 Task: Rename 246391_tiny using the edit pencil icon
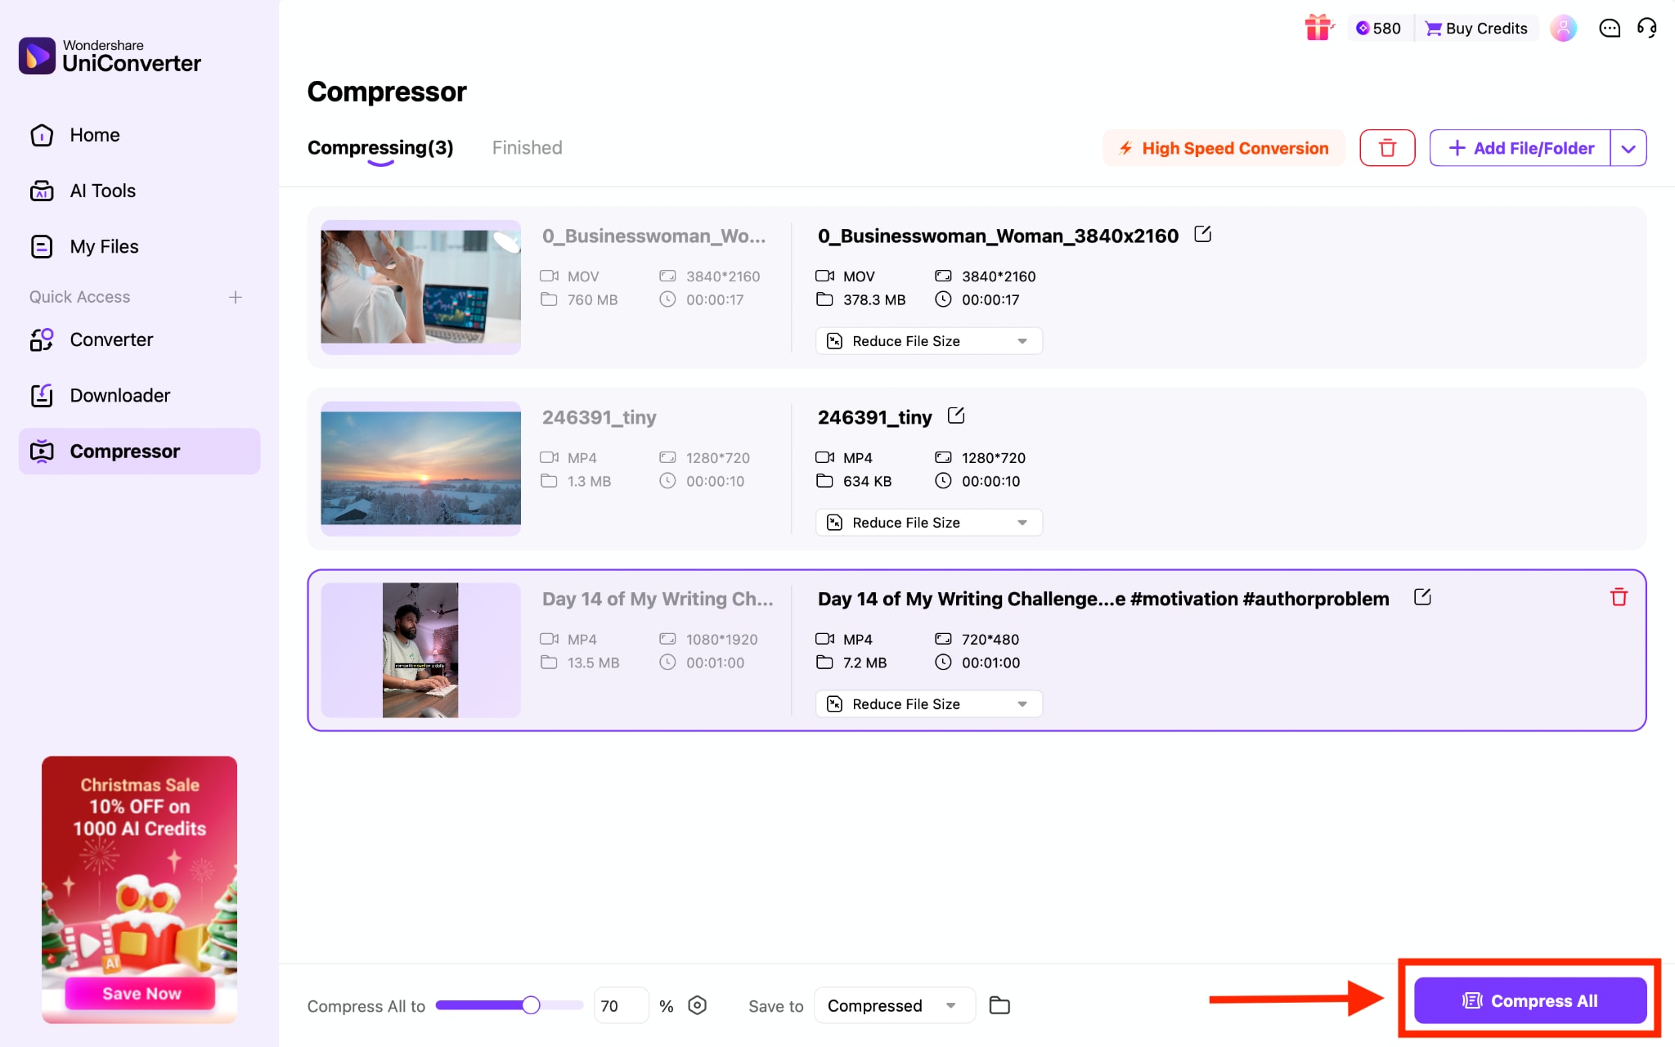point(957,415)
